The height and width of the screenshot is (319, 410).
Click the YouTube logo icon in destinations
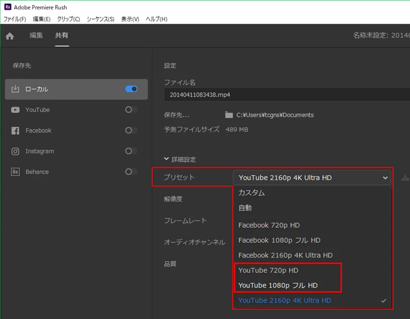click(x=15, y=110)
